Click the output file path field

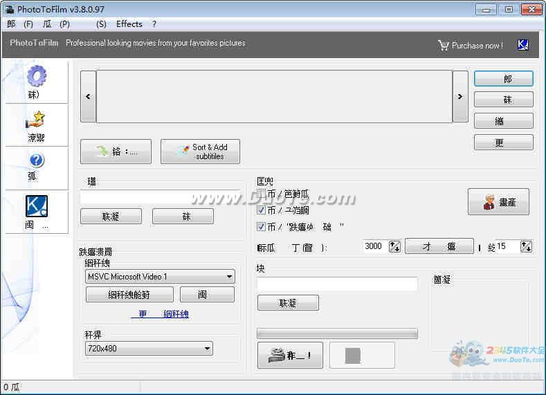337,284
